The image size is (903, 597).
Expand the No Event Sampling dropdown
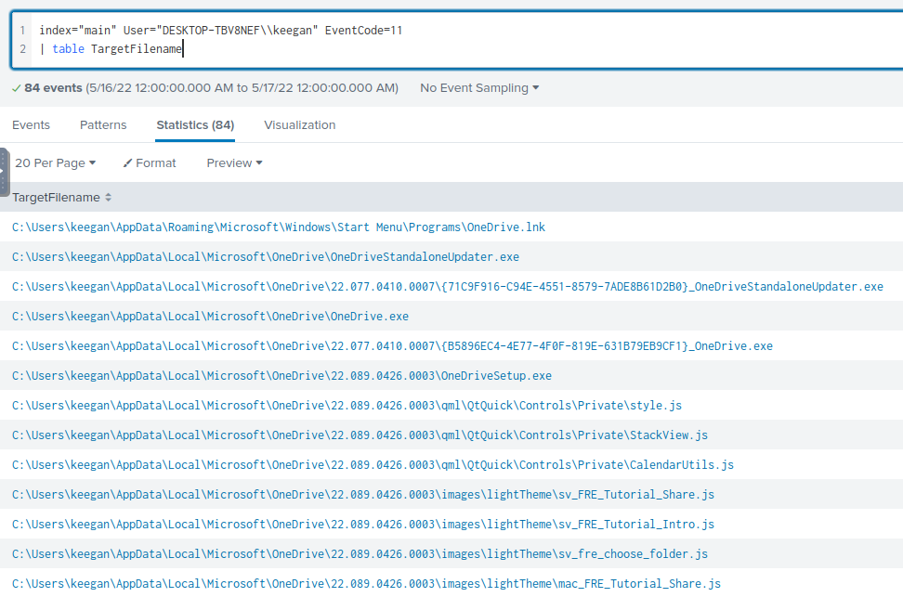479,88
